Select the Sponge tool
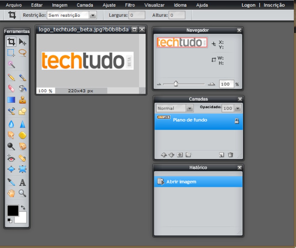The image size is (296, 248). (23, 135)
